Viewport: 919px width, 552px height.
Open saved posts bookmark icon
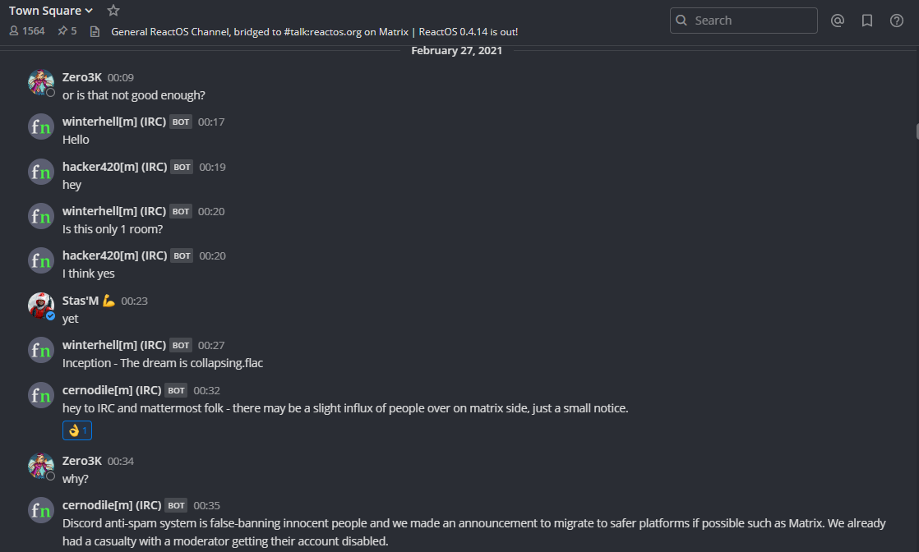tap(867, 21)
